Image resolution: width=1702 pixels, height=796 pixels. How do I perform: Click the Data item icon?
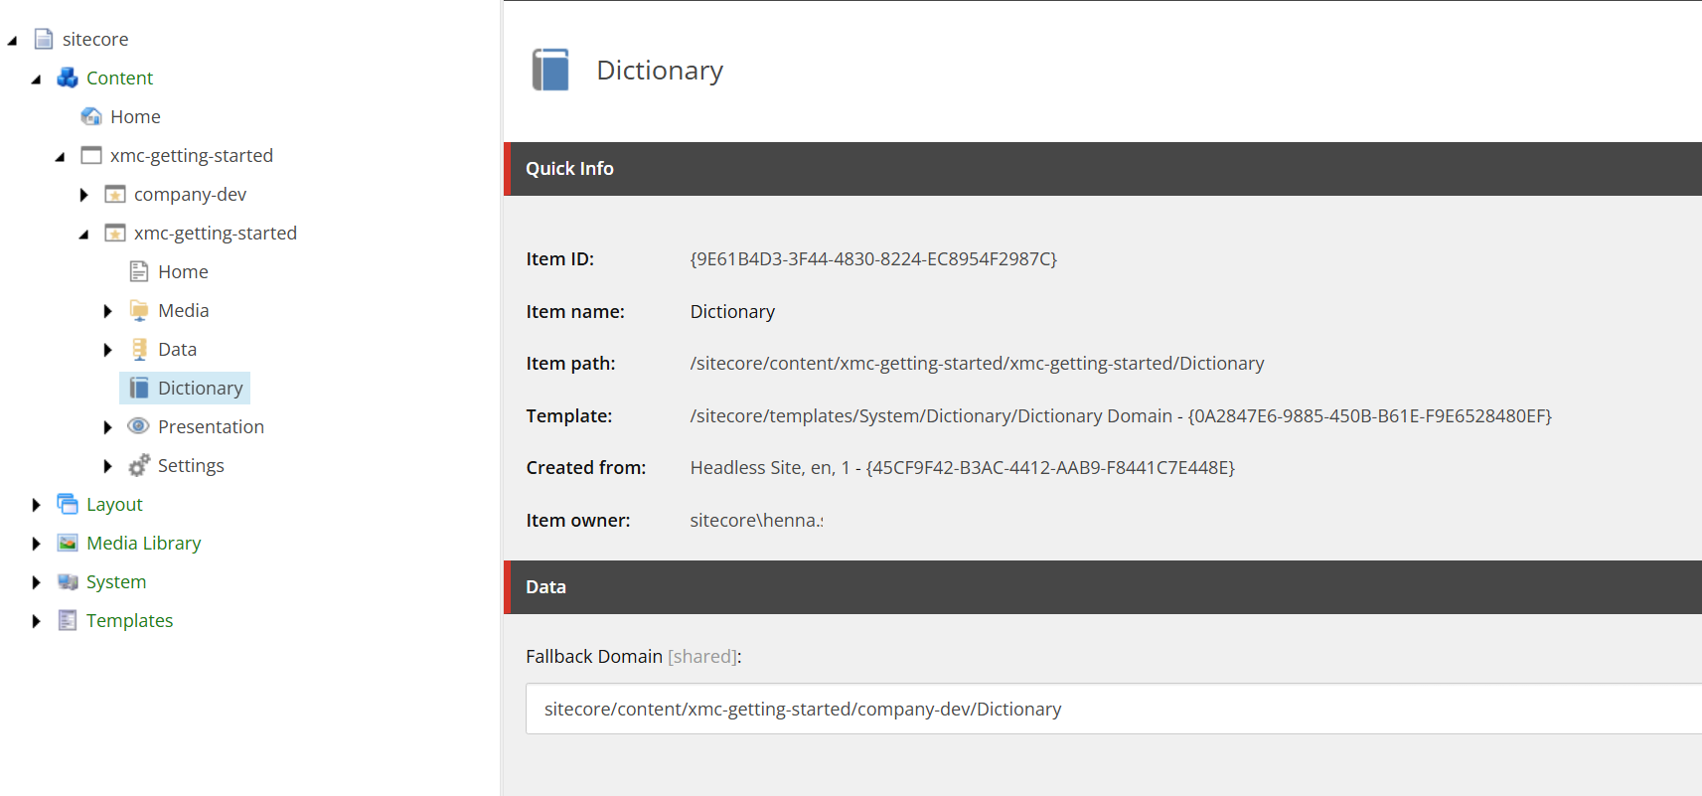point(139,349)
